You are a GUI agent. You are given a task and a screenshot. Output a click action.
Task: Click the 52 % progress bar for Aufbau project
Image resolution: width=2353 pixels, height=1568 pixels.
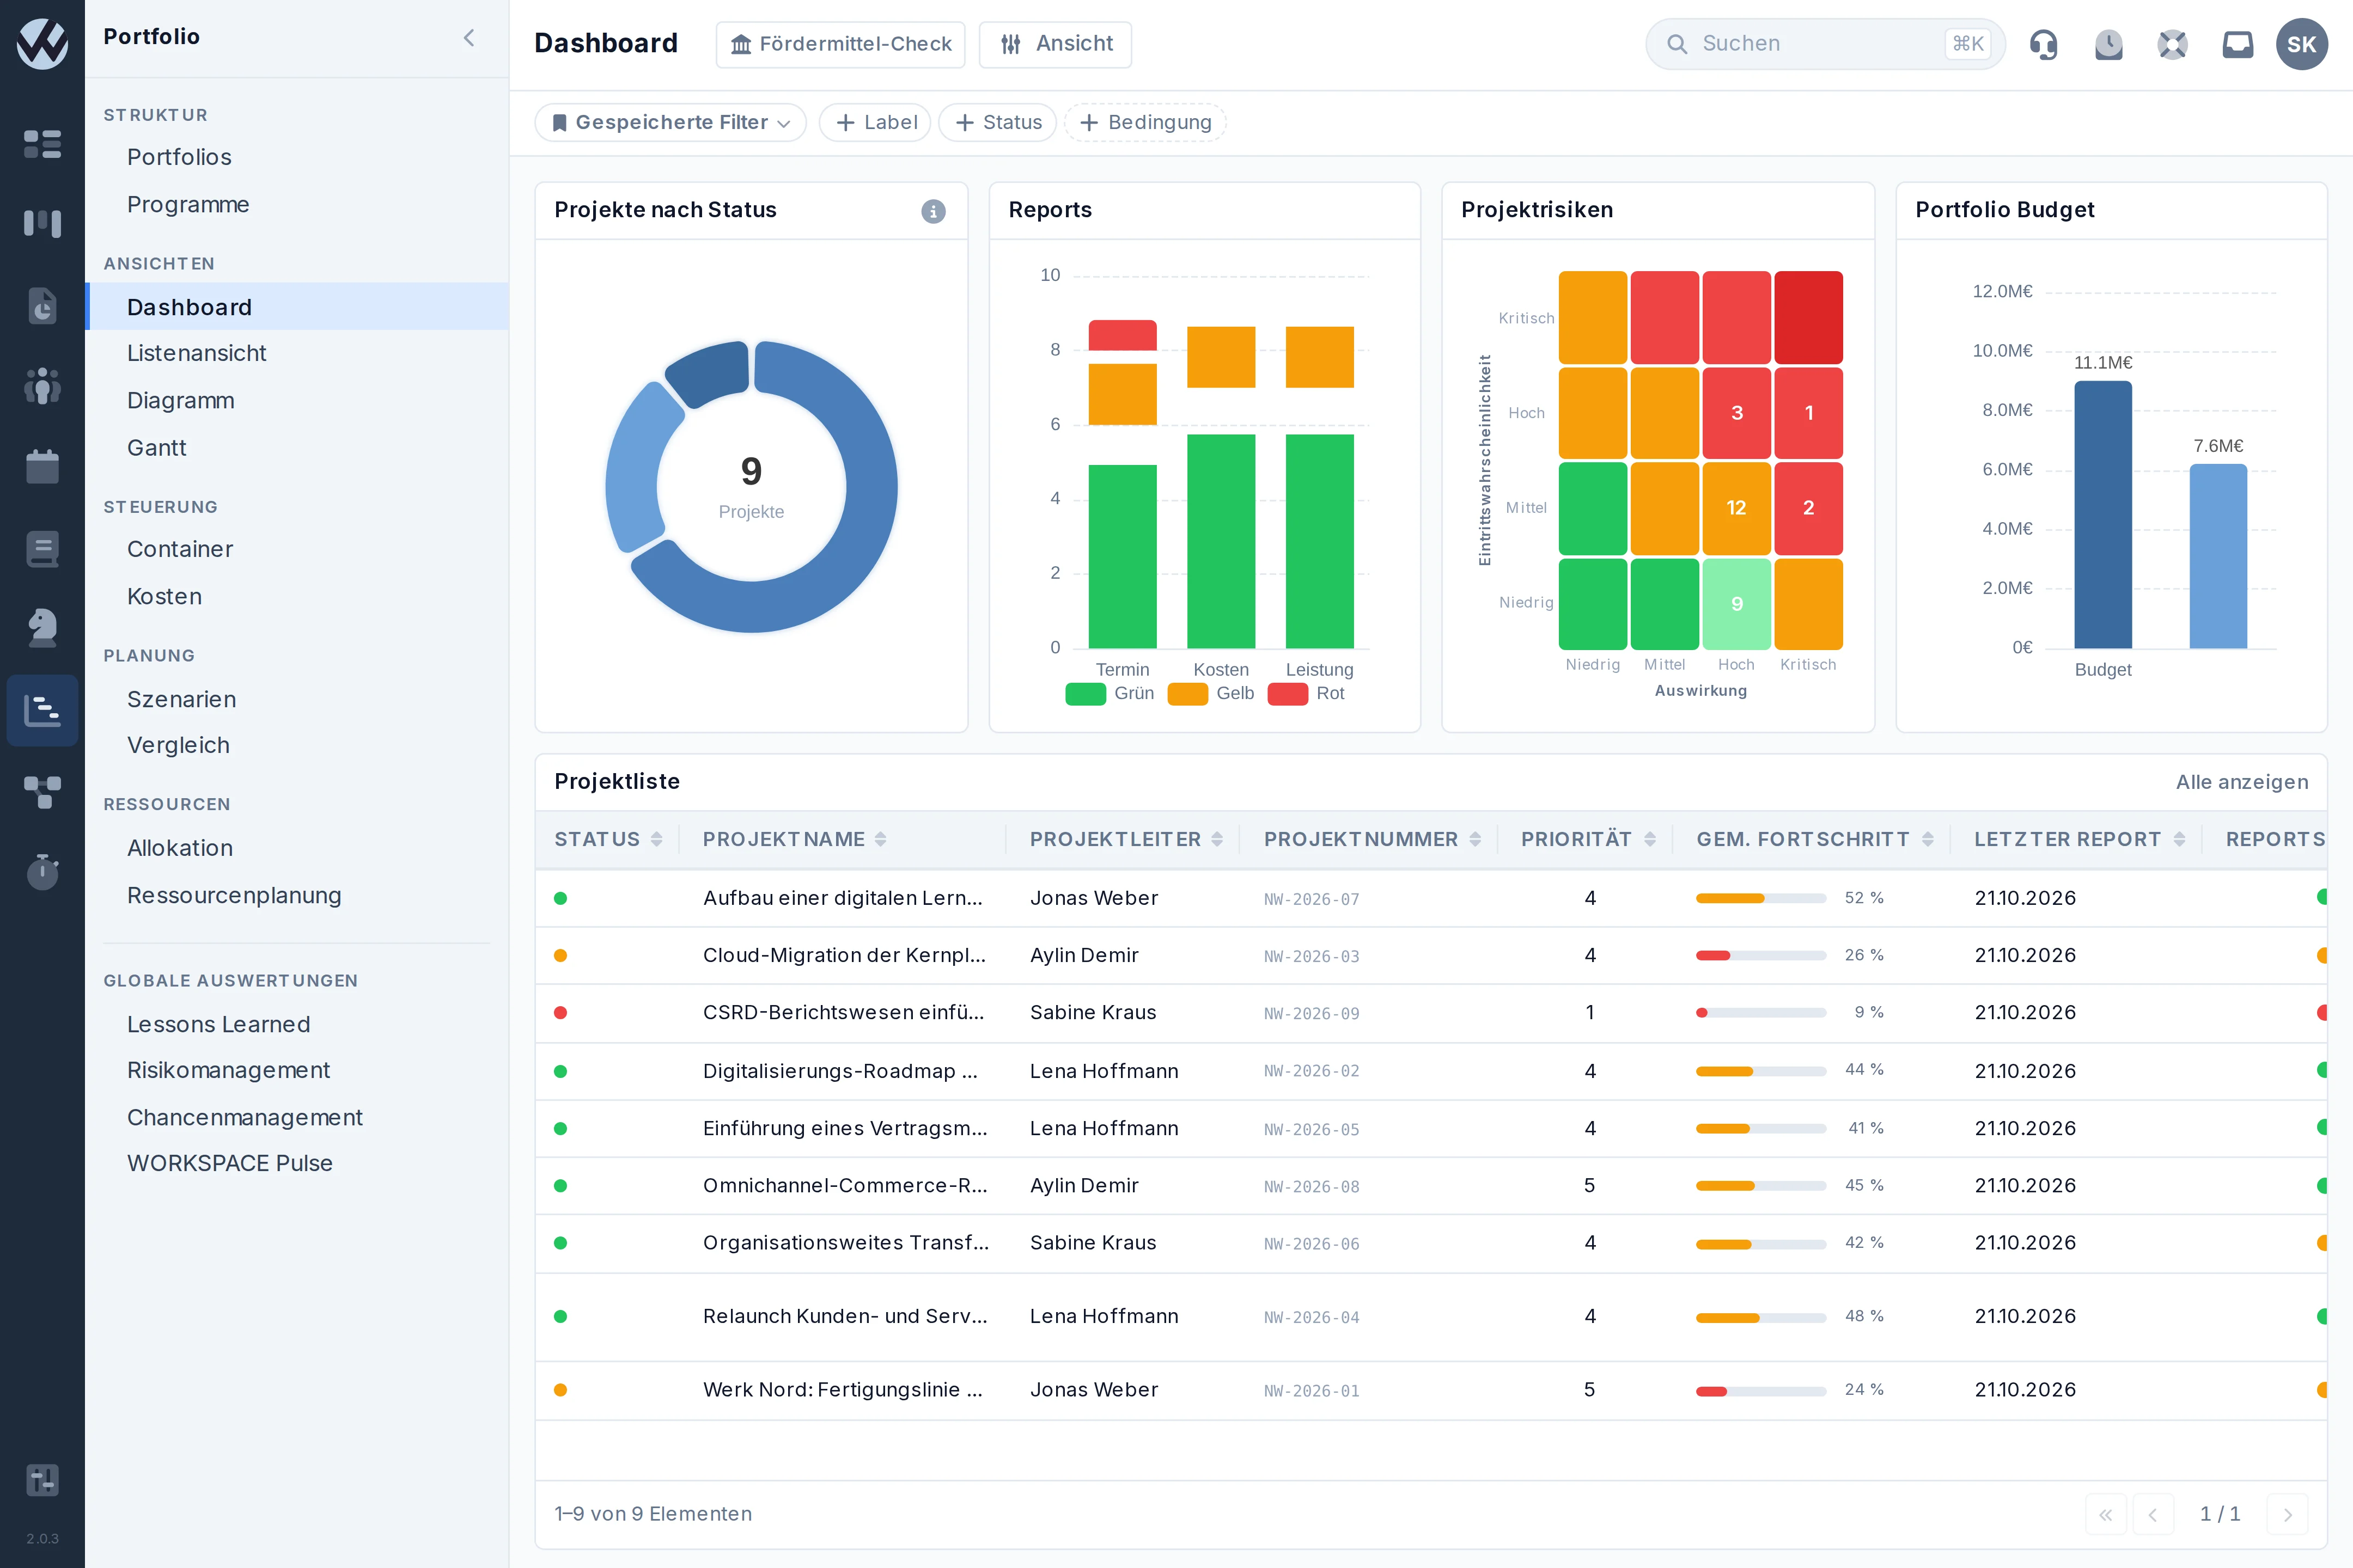(x=1761, y=898)
